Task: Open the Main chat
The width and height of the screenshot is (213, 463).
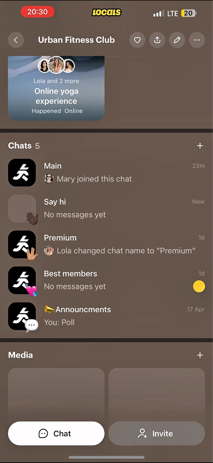Action: tap(106, 172)
